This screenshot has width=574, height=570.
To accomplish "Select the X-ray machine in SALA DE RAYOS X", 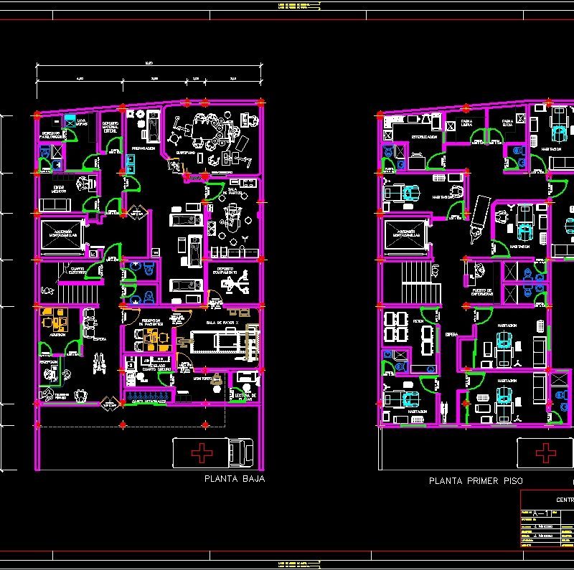I will pos(216,342).
